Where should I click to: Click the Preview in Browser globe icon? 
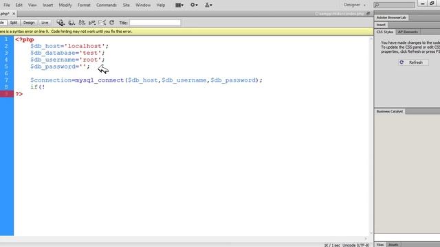71,23
